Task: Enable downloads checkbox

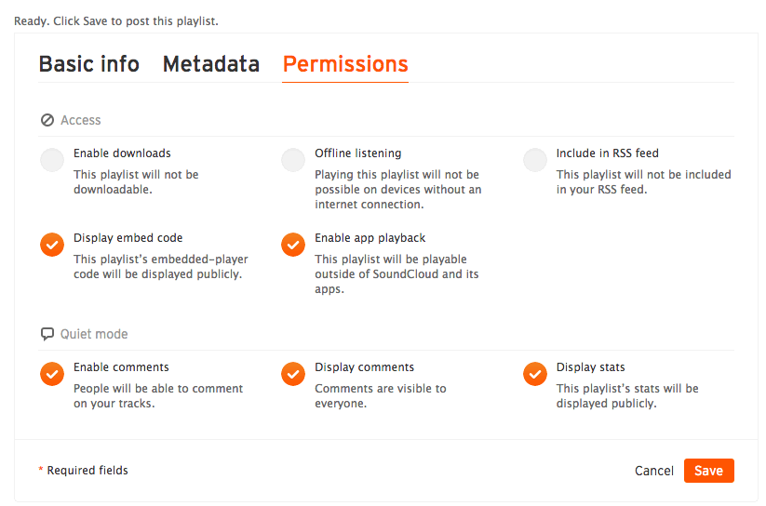Action: (52, 161)
